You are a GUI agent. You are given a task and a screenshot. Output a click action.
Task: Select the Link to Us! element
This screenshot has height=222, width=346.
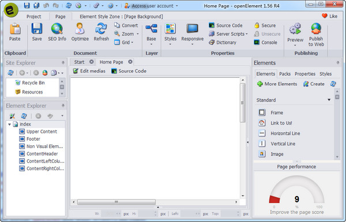(275, 123)
